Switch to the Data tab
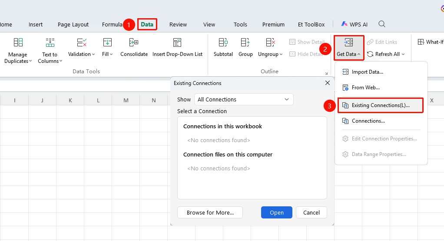The width and height of the screenshot is (444, 241). 147,25
